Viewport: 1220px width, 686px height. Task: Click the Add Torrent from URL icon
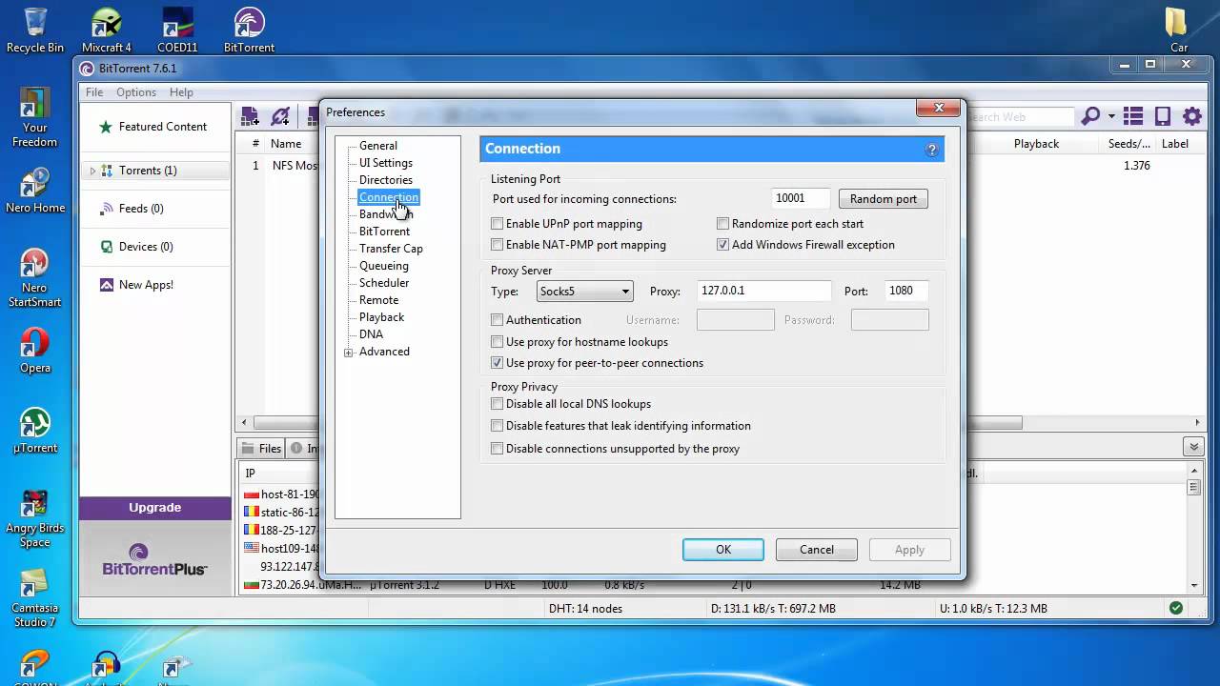tap(279, 116)
